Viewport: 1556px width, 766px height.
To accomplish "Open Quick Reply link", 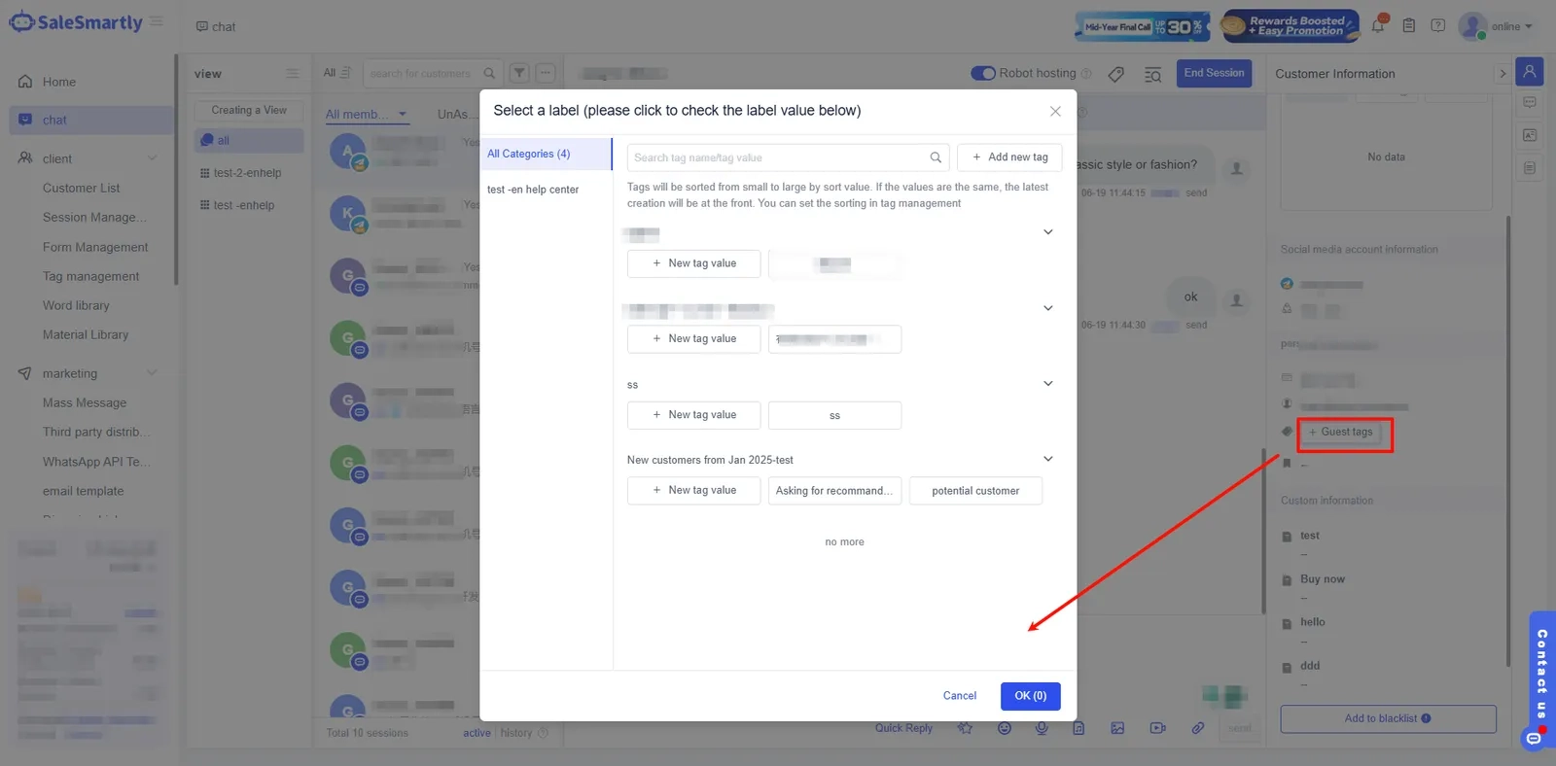I will [903, 728].
